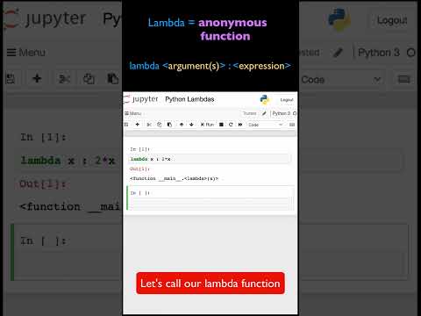Click the copy icon in the blurred background toolbar
Image resolution: width=421 pixels, height=316 pixels.
click(x=89, y=79)
